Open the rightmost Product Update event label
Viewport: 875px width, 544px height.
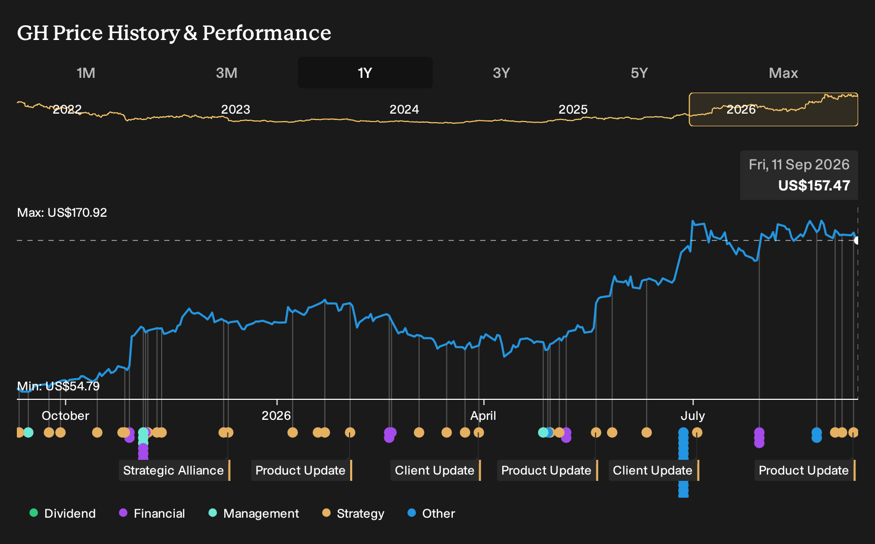(x=804, y=470)
